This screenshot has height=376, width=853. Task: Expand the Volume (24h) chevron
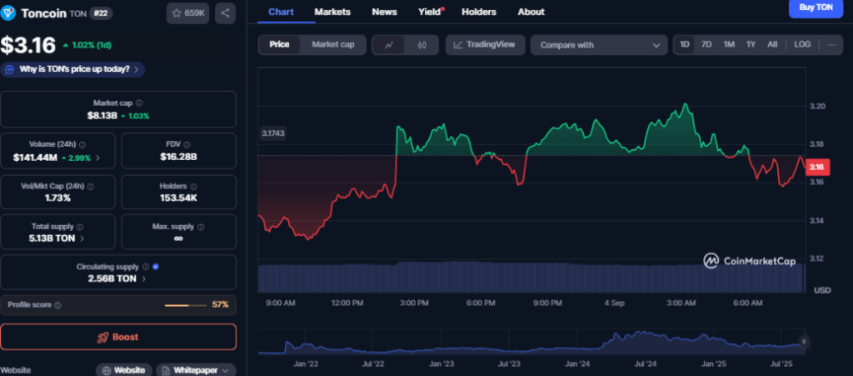[98, 158]
